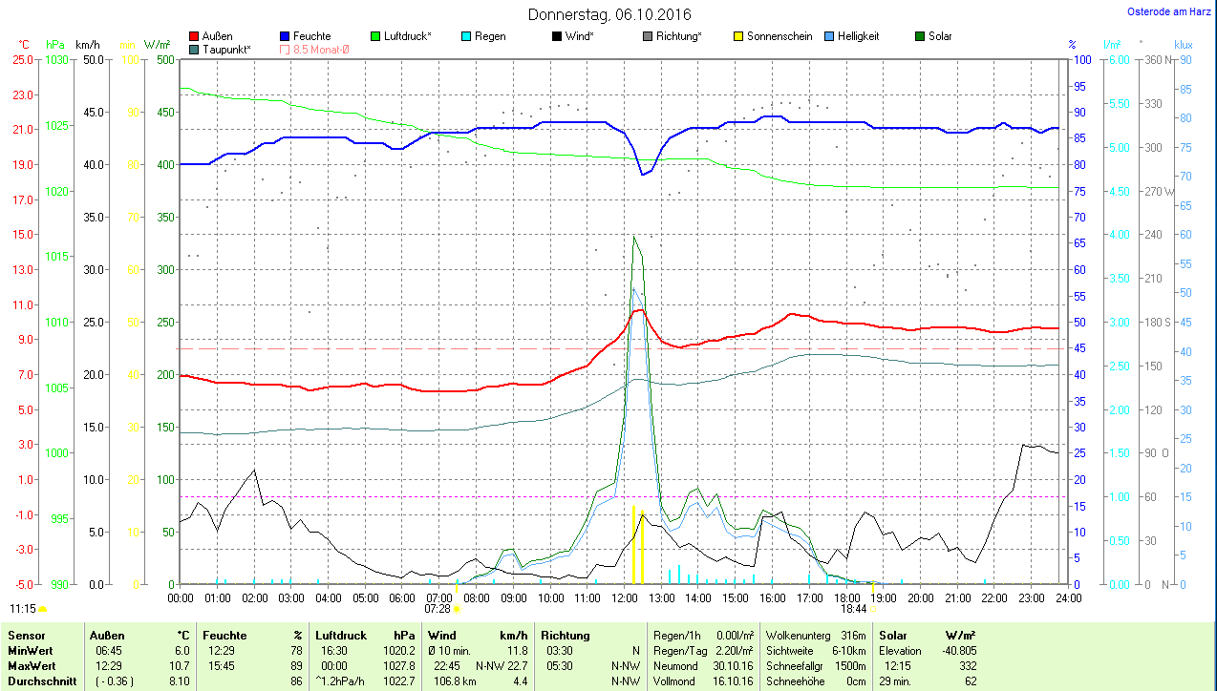The width and height of the screenshot is (1217, 691).
Task: Click the Solar column header in table
Action: pos(893,635)
